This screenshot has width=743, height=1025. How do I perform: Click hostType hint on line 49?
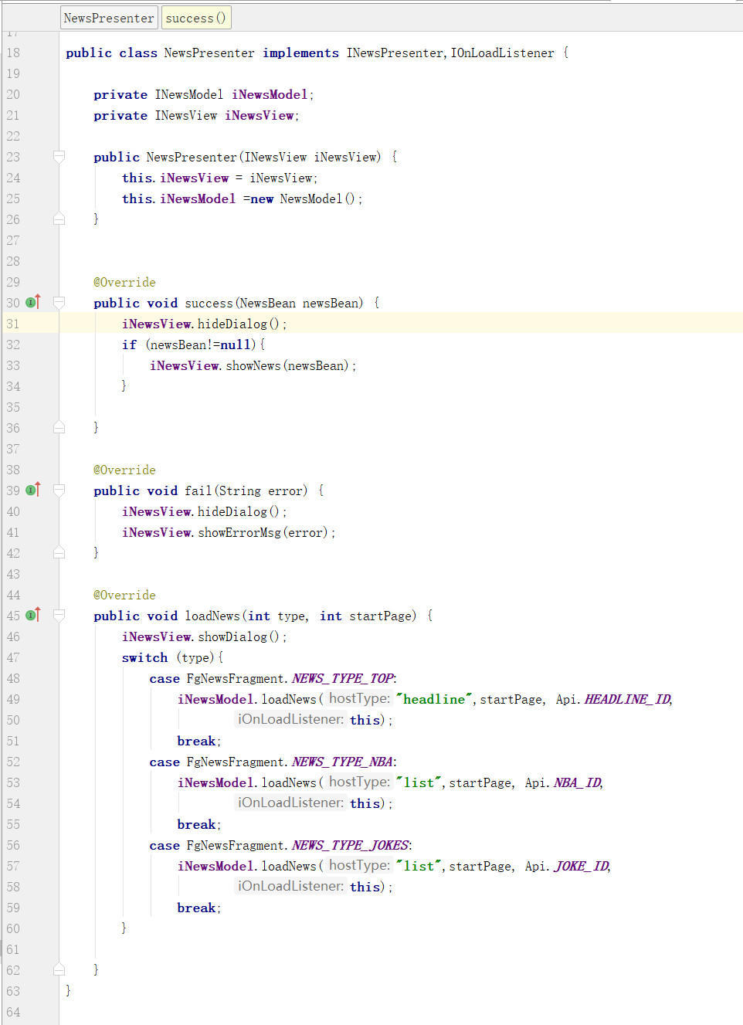pyautogui.click(x=359, y=698)
